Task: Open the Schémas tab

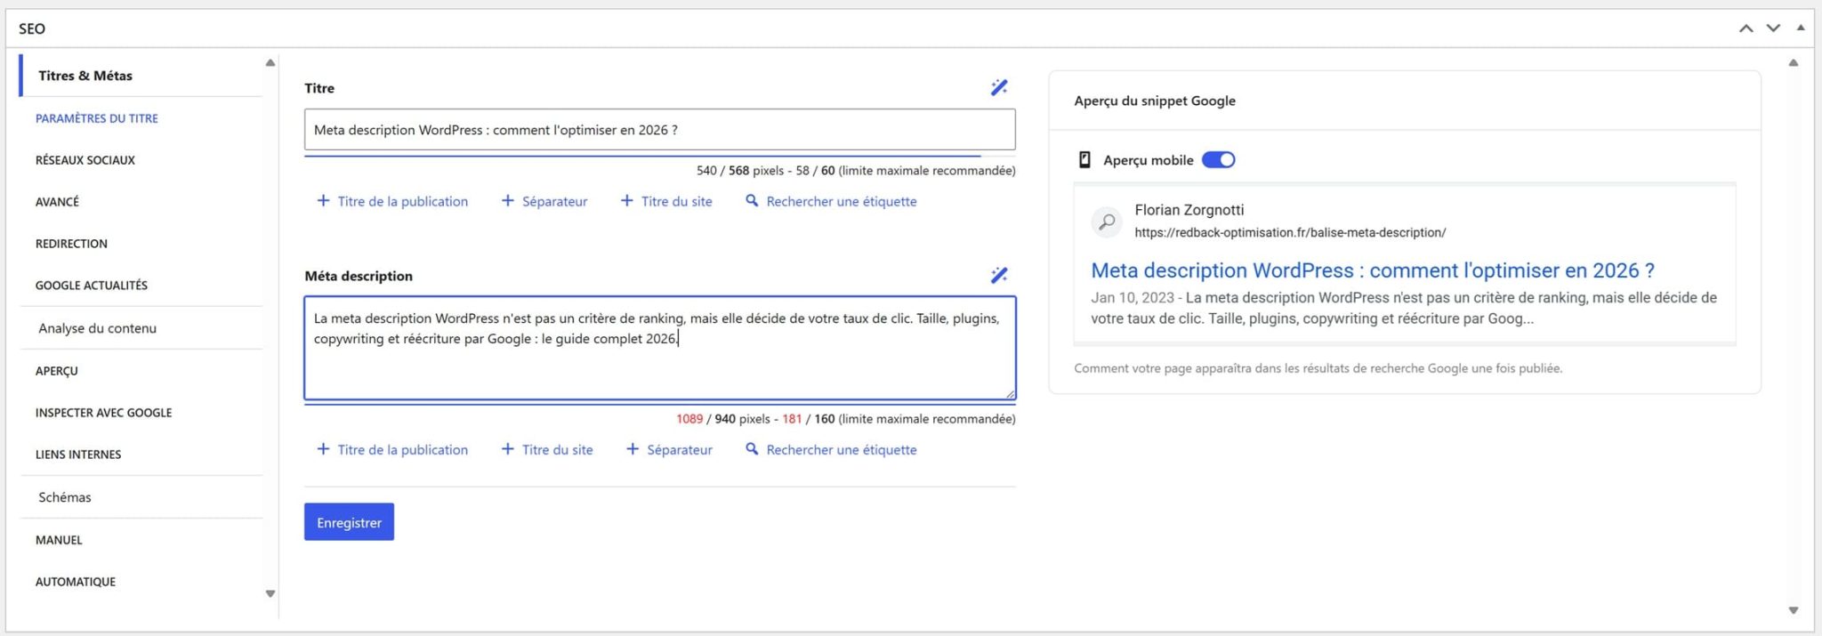Action: coord(65,497)
